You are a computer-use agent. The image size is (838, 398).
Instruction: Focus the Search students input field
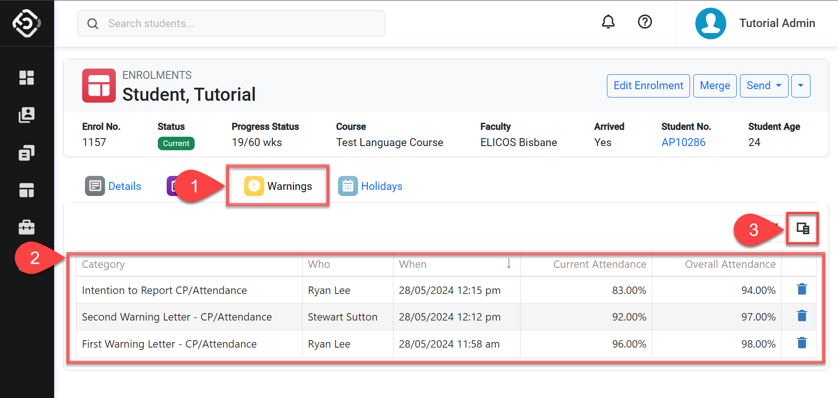[x=231, y=23]
